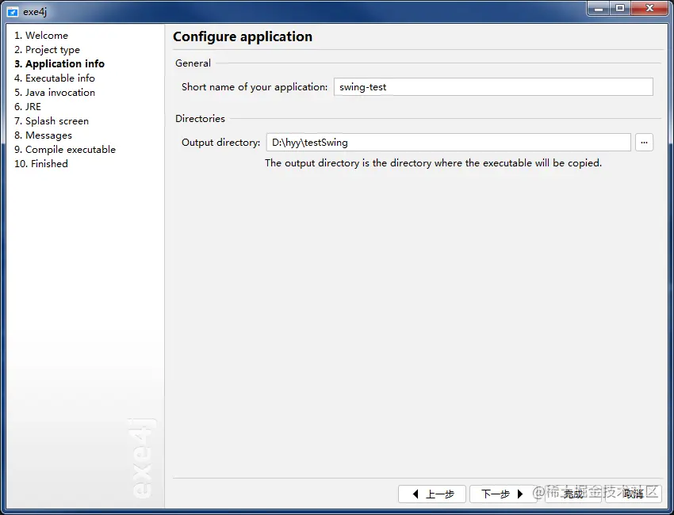Screen dimensions: 674x515
Task: Click the General section label
Action: click(x=193, y=63)
